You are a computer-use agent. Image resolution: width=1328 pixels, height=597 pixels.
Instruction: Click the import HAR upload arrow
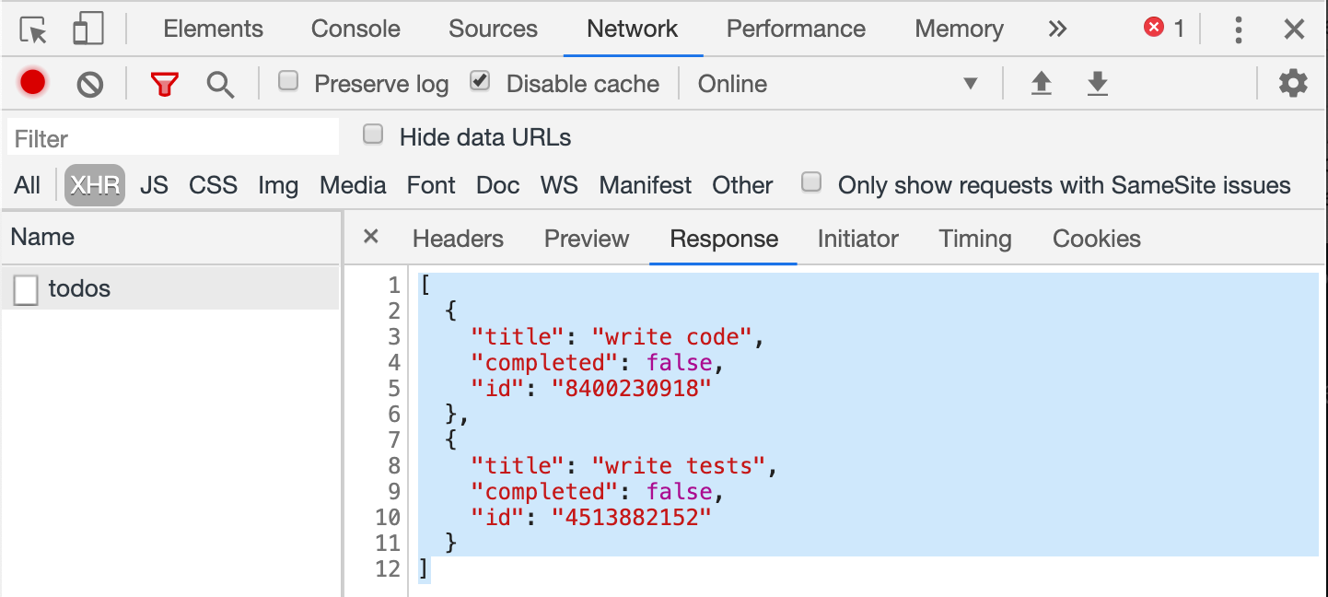(1041, 85)
